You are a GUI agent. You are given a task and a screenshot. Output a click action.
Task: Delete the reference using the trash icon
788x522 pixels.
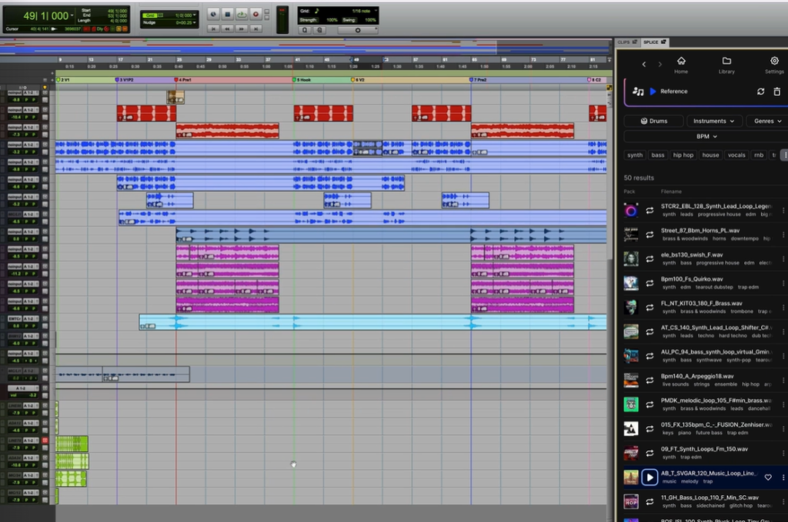[x=776, y=91]
